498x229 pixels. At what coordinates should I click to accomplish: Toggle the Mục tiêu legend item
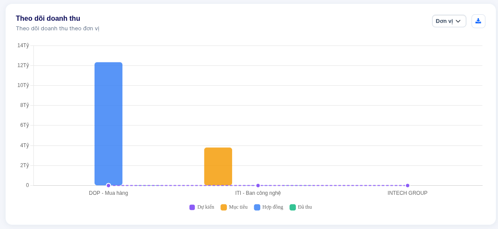click(234, 207)
